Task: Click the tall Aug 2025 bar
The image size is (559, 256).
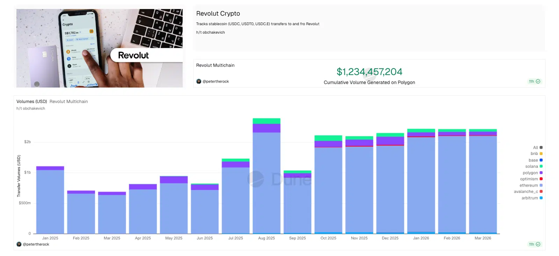Action: click(x=267, y=175)
